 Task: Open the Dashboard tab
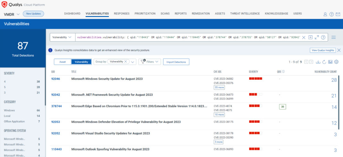72,13
